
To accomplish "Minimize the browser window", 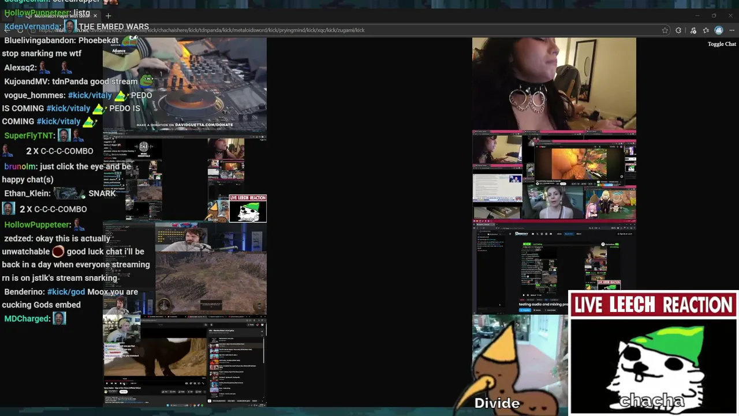I will [x=697, y=16].
